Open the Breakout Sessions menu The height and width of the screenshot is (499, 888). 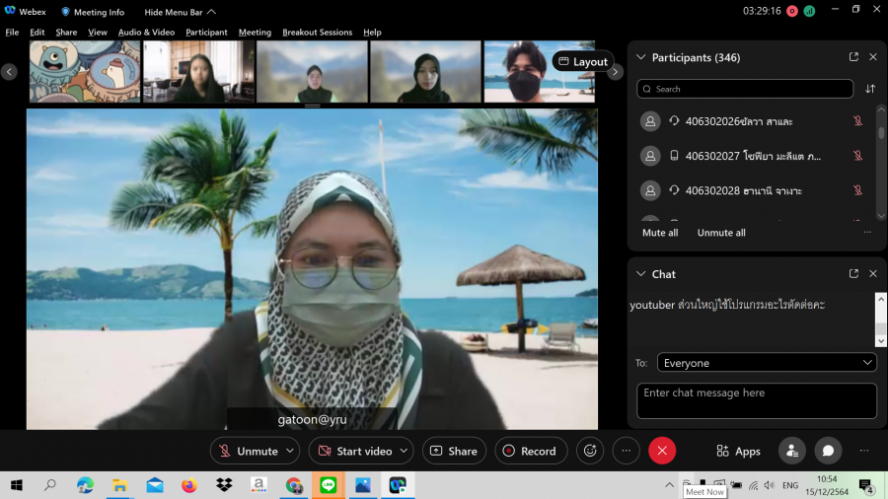click(x=317, y=33)
